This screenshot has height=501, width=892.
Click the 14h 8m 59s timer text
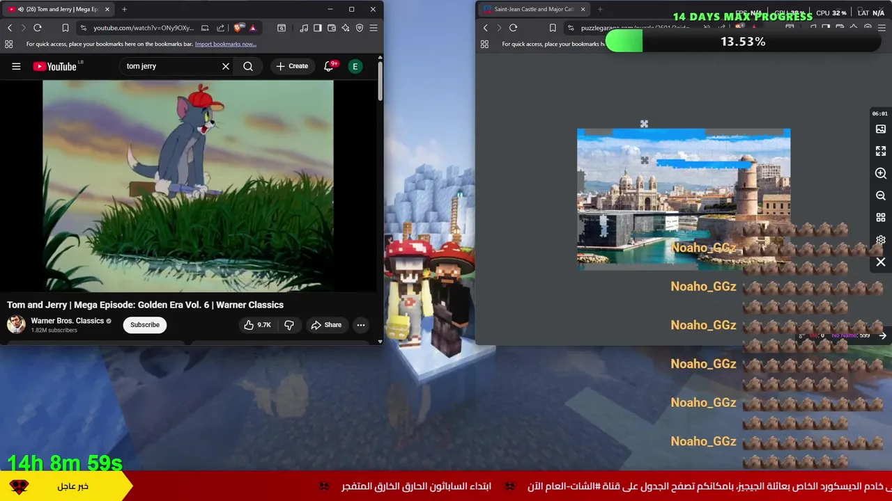[x=65, y=463]
